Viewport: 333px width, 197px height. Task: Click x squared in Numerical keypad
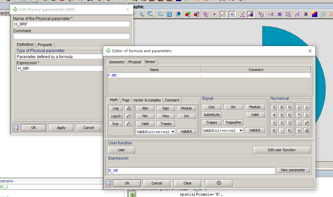click(307, 123)
